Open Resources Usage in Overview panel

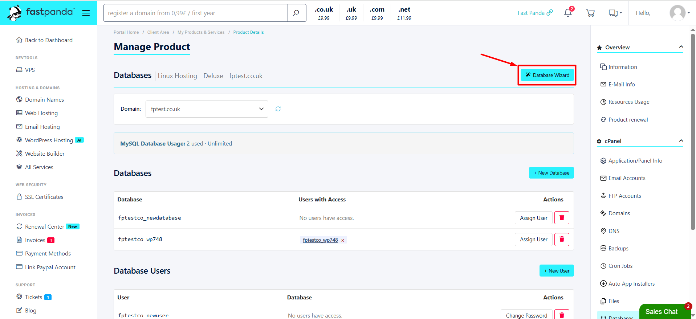(625, 102)
